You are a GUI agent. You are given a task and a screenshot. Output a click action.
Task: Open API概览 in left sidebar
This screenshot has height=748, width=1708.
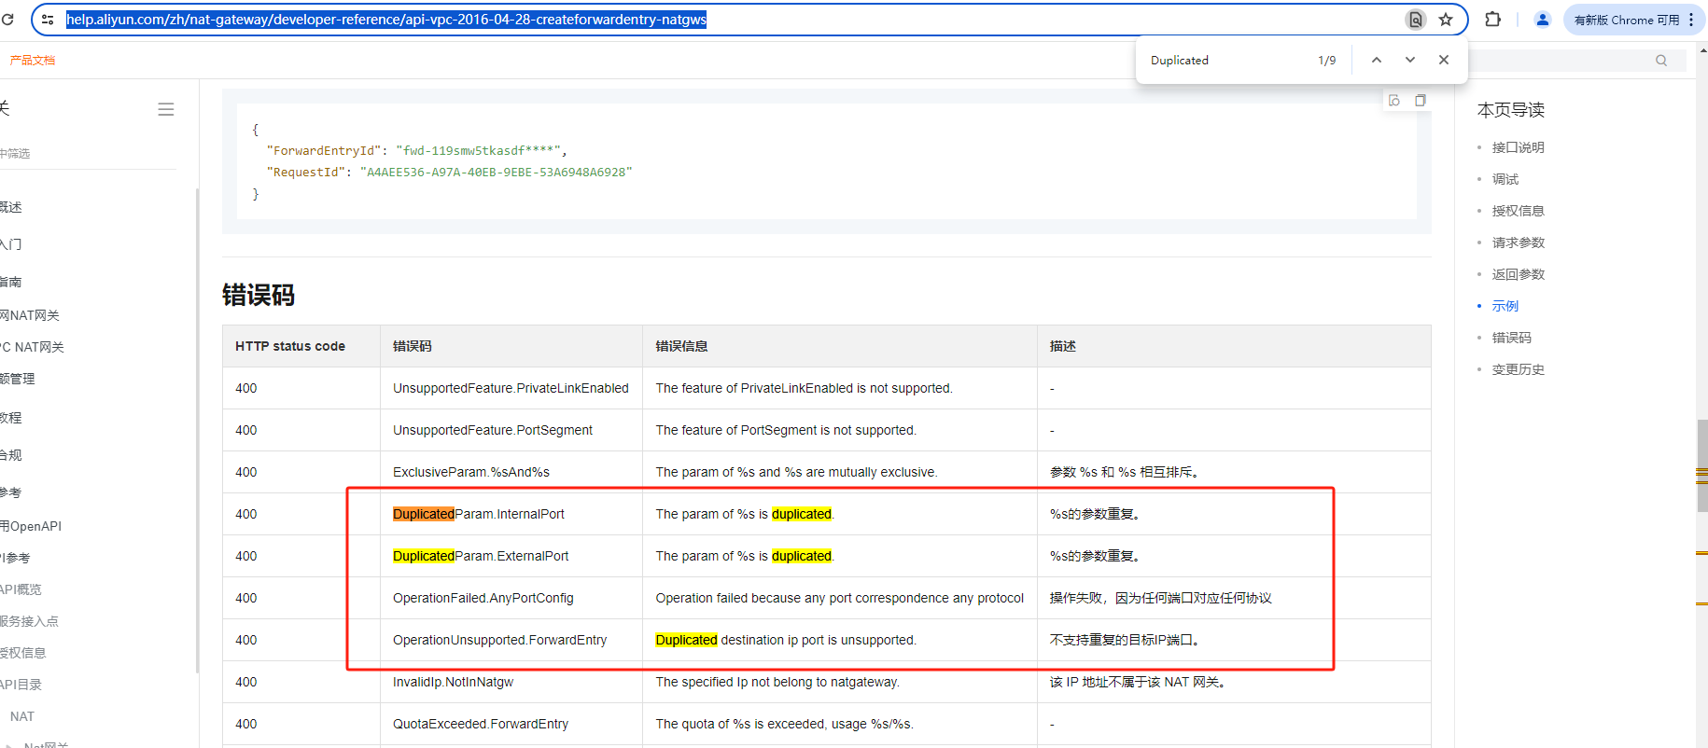(21, 589)
